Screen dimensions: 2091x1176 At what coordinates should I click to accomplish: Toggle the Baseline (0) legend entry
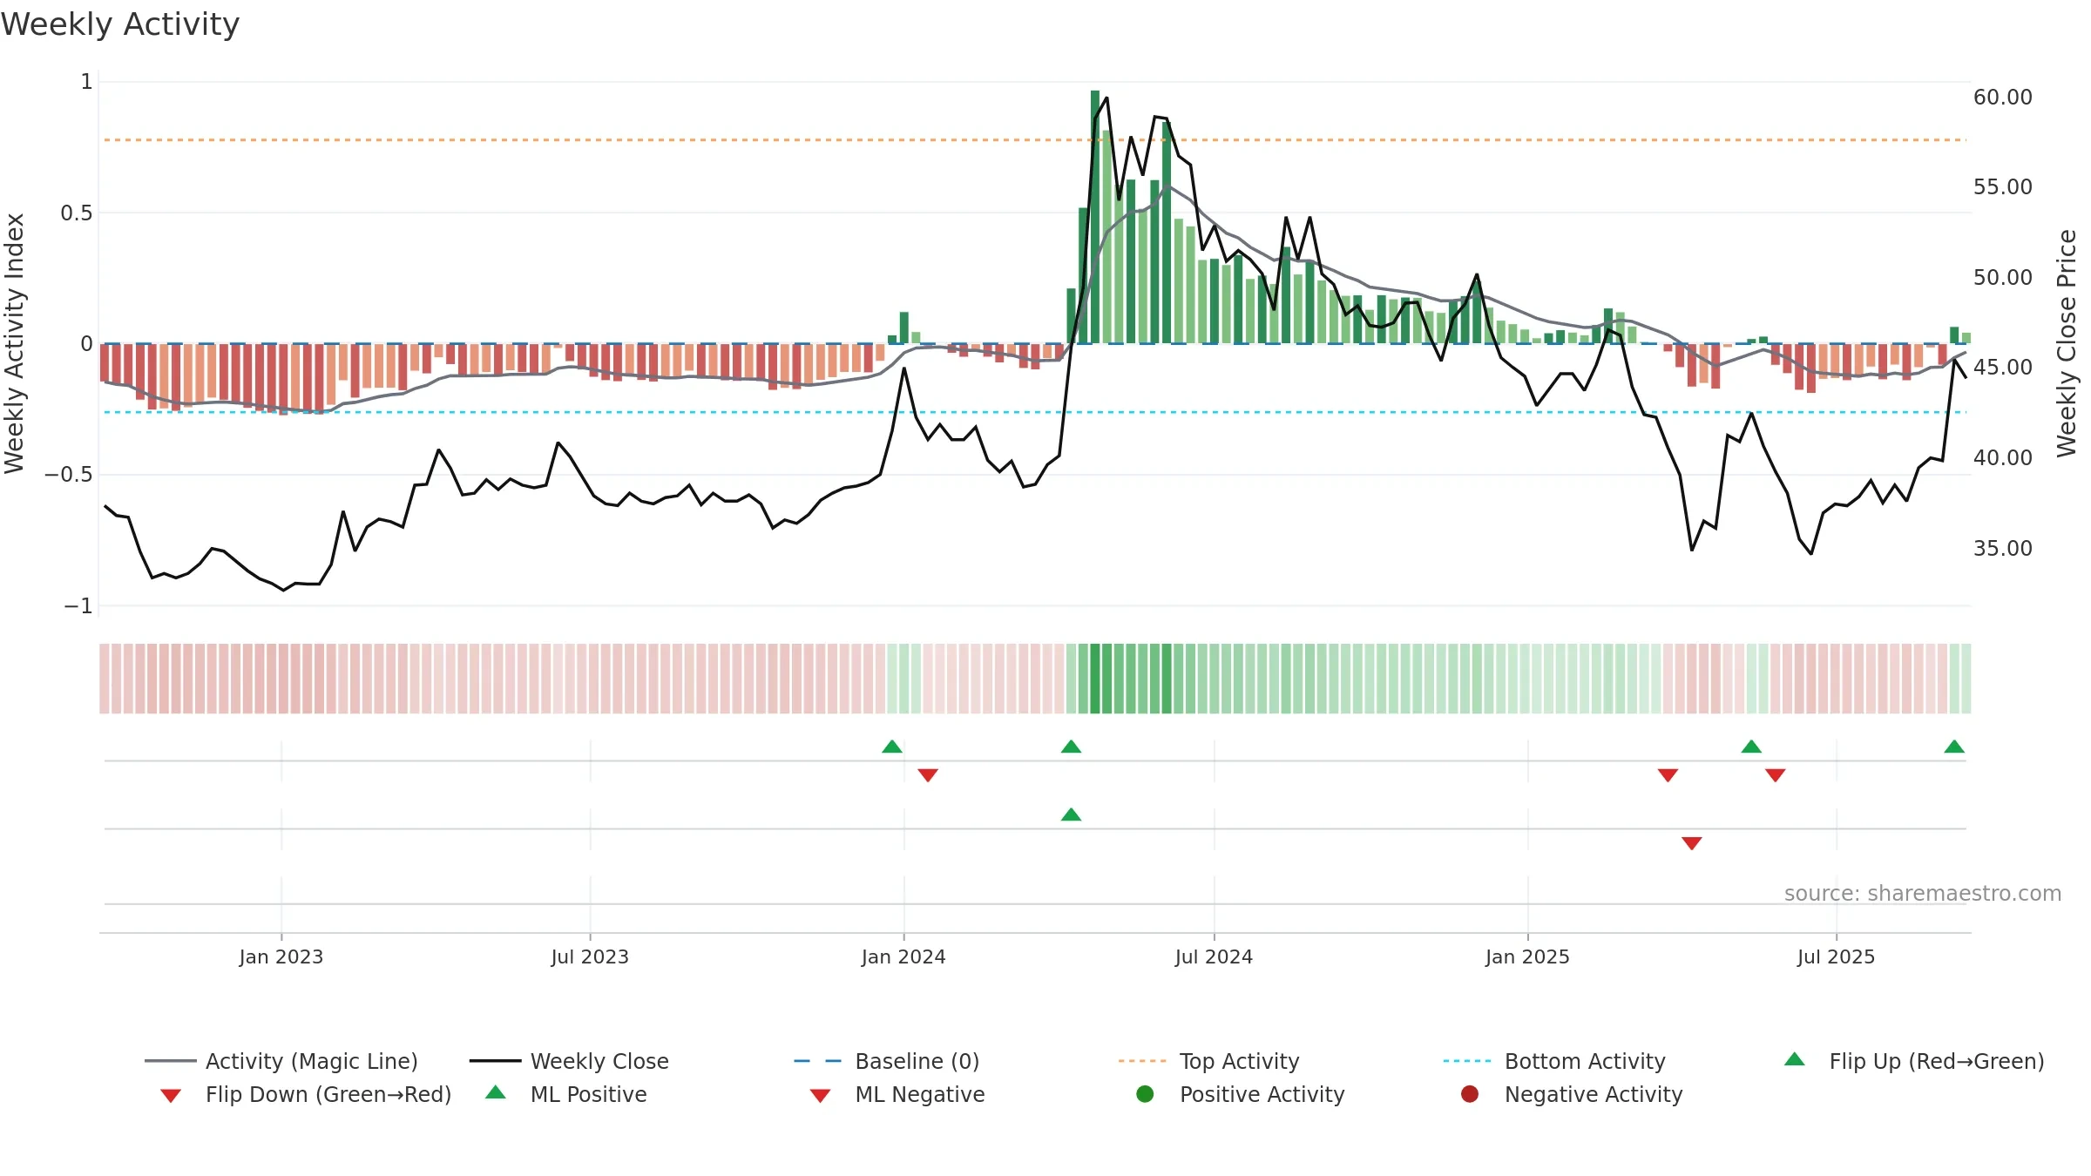(x=887, y=1061)
